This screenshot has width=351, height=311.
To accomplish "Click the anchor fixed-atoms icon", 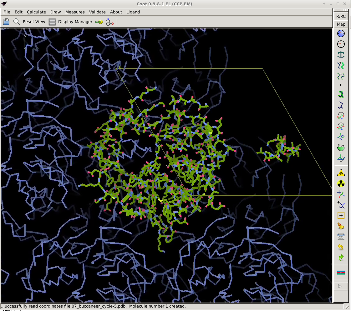I will pos(341,55).
